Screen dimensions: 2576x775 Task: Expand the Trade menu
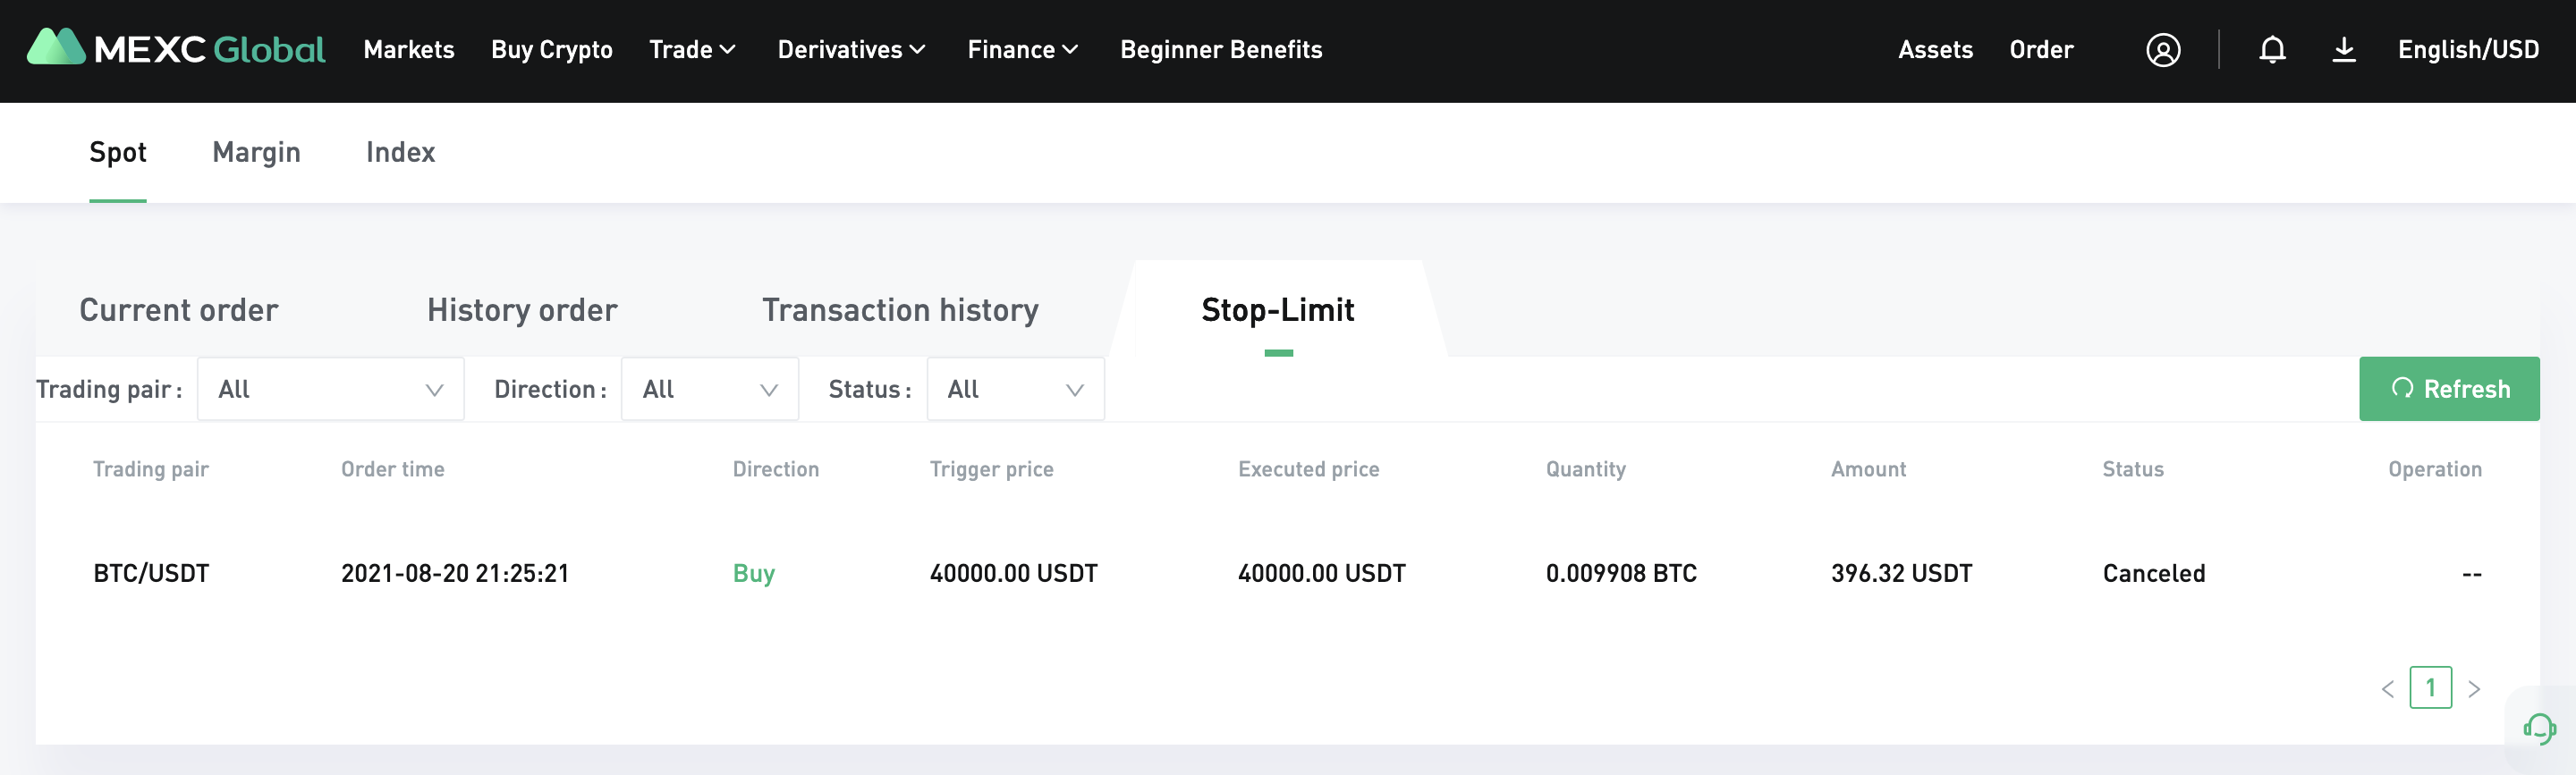(x=692, y=50)
